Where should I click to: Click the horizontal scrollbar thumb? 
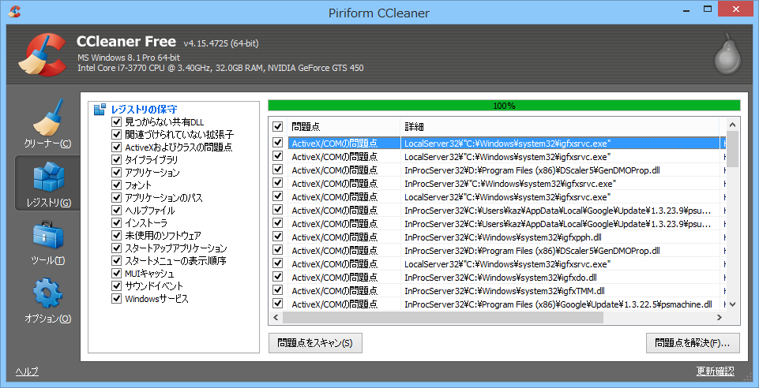tap(443, 318)
